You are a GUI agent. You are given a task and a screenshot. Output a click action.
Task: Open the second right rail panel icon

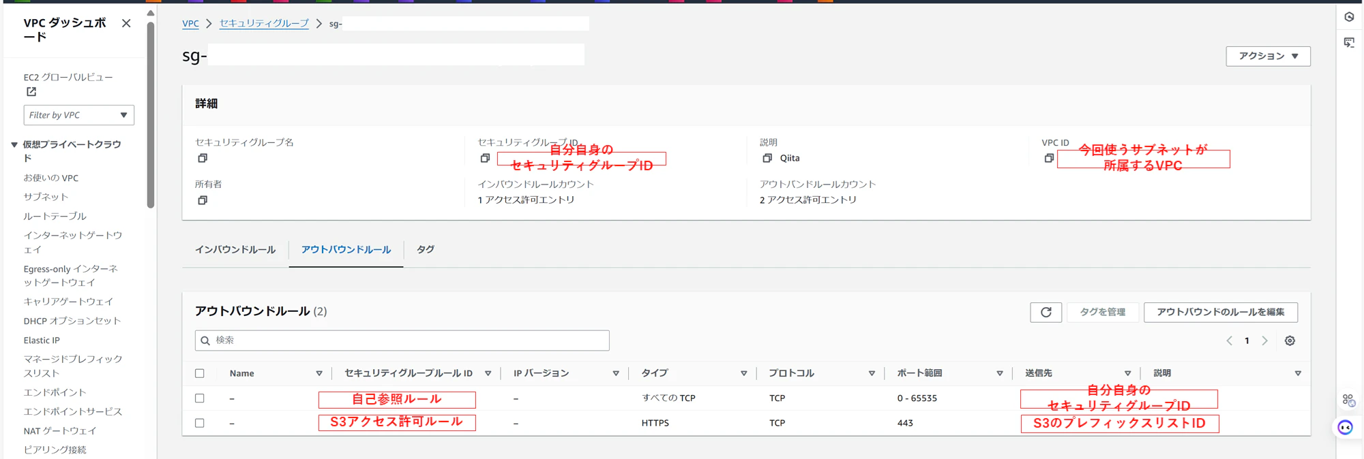[x=1349, y=42]
